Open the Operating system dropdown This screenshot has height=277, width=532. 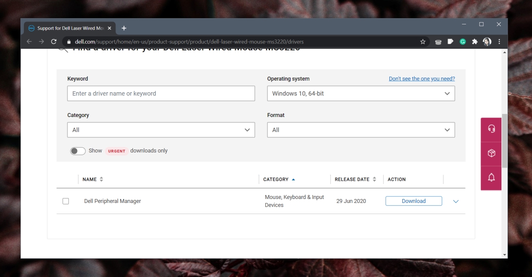[x=361, y=94]
